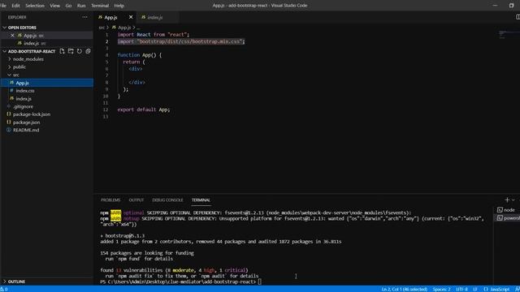This screenshot has width=520, height=292.
Task: Open the Go menu
Action: point(68,6)
